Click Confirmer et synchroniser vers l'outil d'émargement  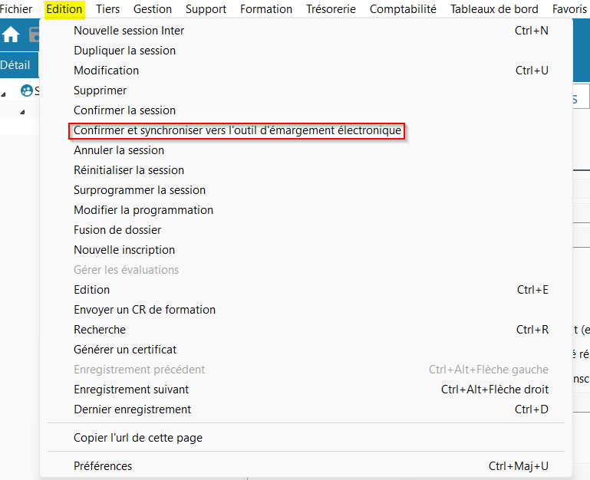coord(237,130)
